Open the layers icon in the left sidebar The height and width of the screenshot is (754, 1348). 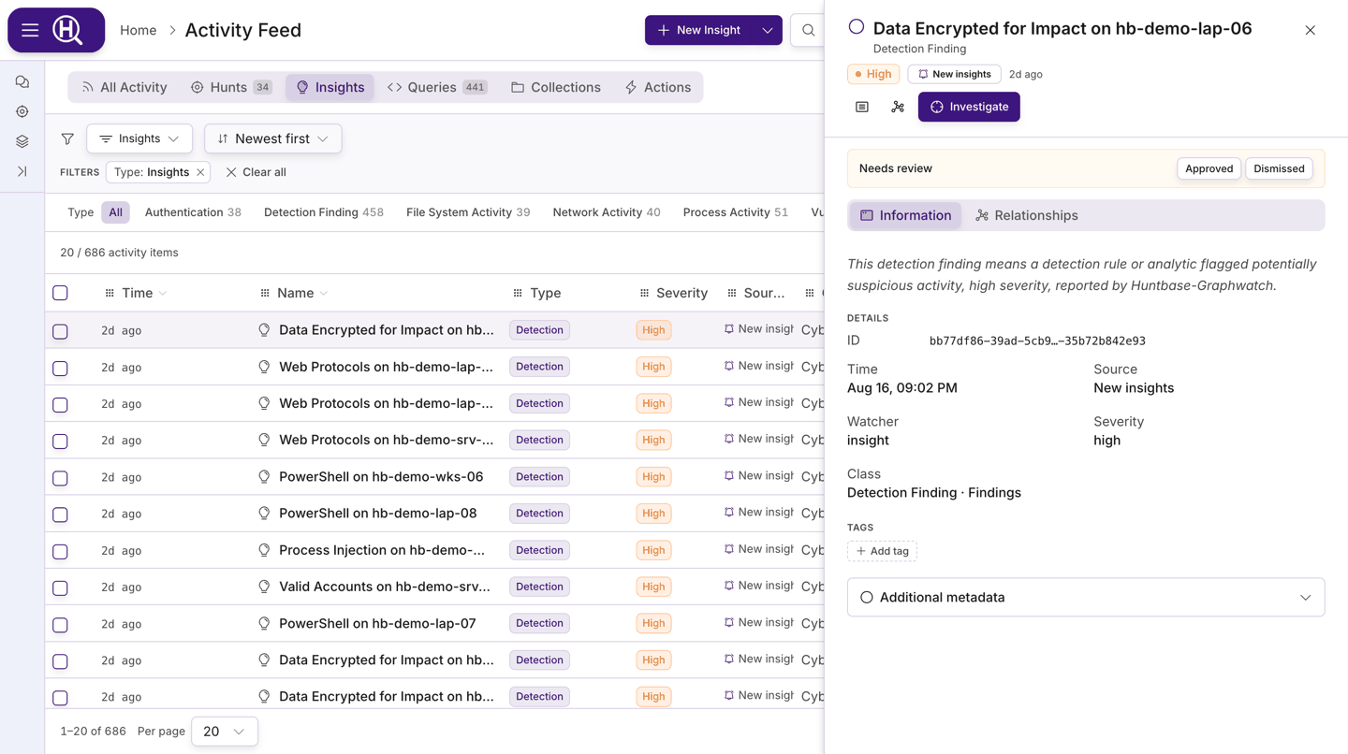[22, 141]
